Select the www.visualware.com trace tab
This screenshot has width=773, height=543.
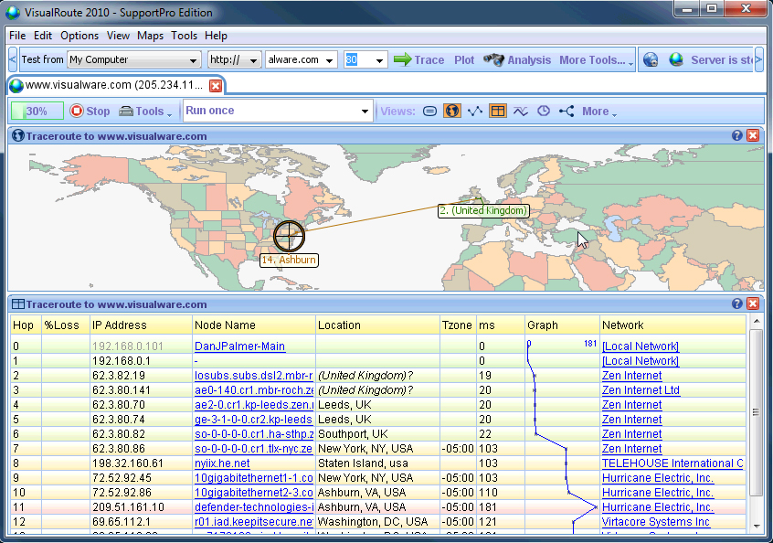point(114,85)
